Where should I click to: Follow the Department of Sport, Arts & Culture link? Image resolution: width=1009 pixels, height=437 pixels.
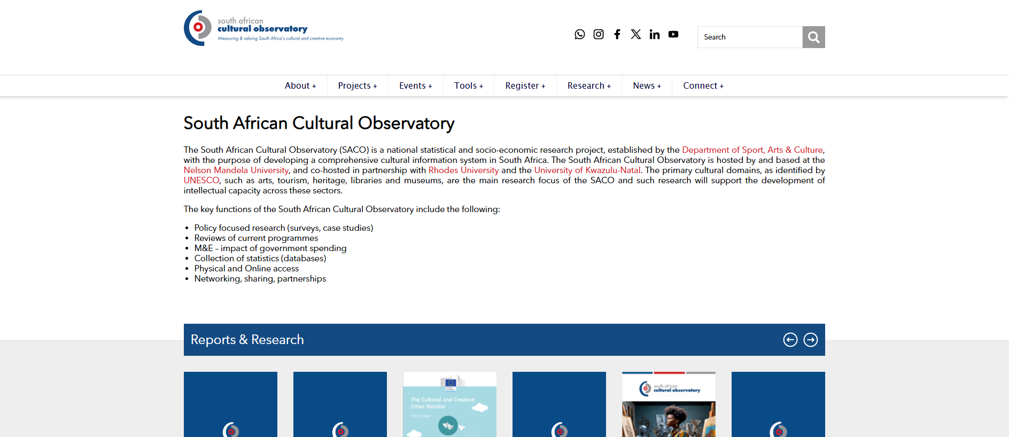pos(752,150)
